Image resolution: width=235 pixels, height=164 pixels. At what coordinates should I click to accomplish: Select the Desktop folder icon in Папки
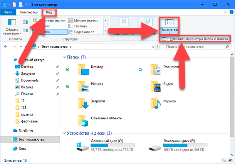coord(84,70)
